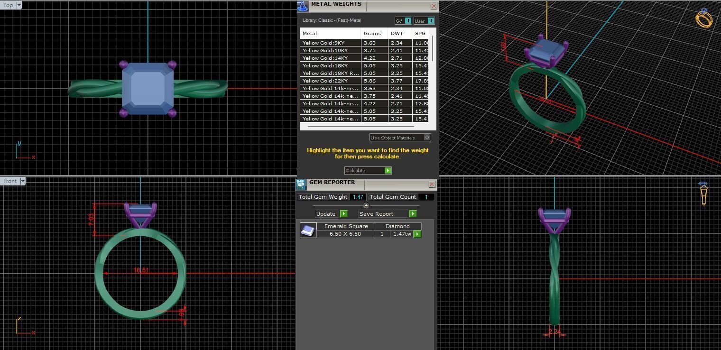Click the 16.51 dimension in the Front viewport
Image resolution: width=721 pixels, height=350 pixels.
[141, 270]
